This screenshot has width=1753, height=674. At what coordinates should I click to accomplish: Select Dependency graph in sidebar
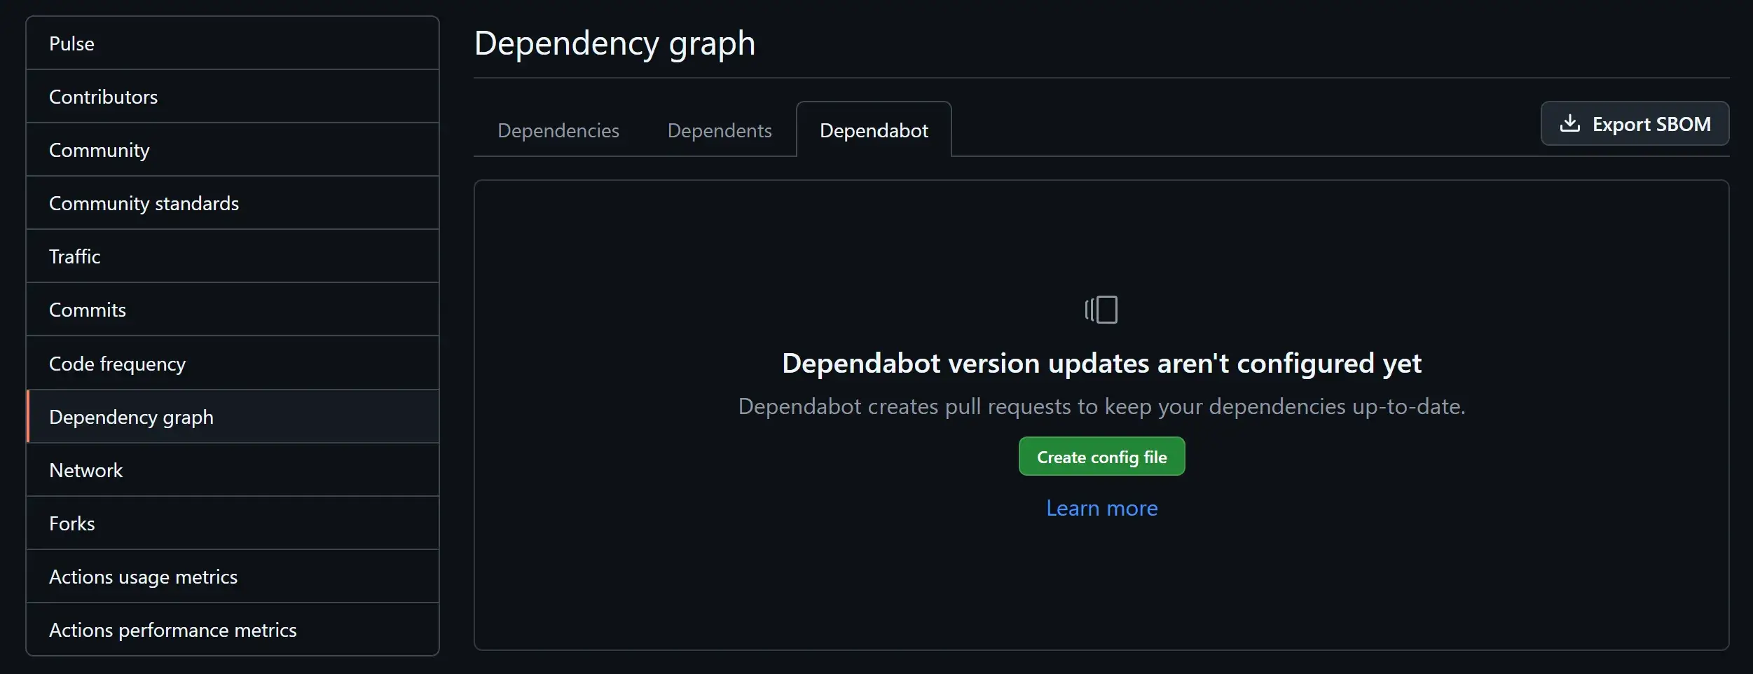pos(131,417)
